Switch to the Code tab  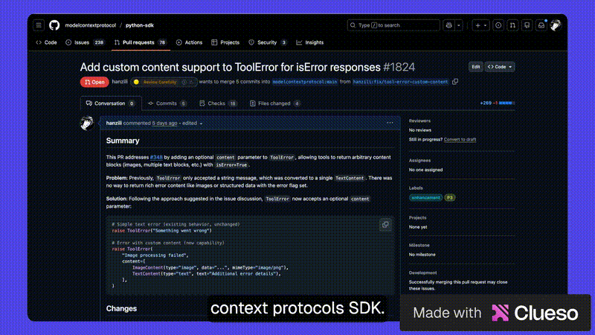pos(46,42)
